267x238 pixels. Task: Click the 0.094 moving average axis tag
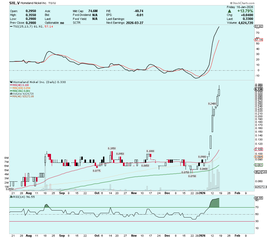click(258, 157)
